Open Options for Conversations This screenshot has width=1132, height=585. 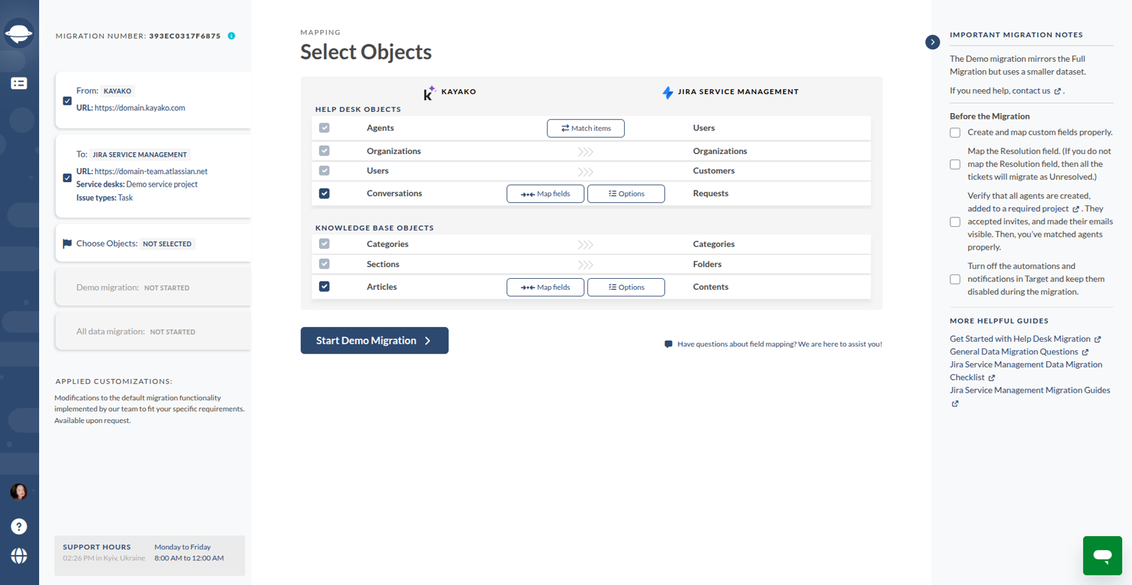tap(625, 194)
